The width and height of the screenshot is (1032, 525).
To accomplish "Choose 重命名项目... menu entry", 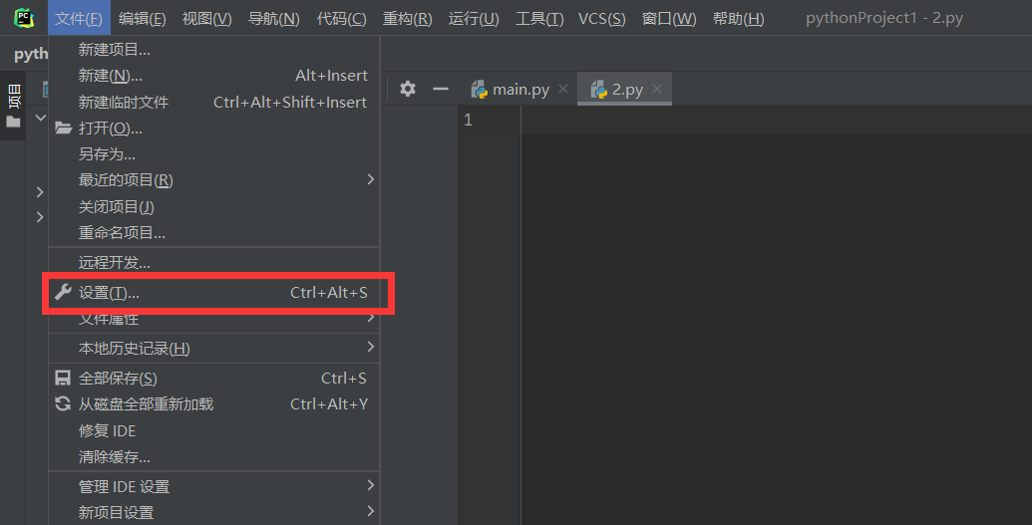I will 214,232.
